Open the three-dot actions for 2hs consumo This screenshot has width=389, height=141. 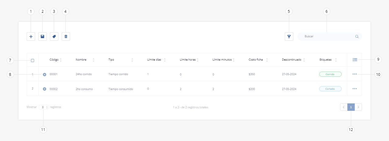(354, 89)
